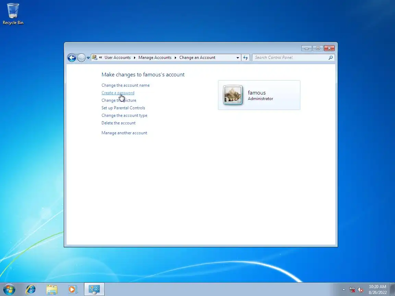This screenshot has width=395, height=296.
Task: Click Manage another account link
Action: (x=124, y=133)
